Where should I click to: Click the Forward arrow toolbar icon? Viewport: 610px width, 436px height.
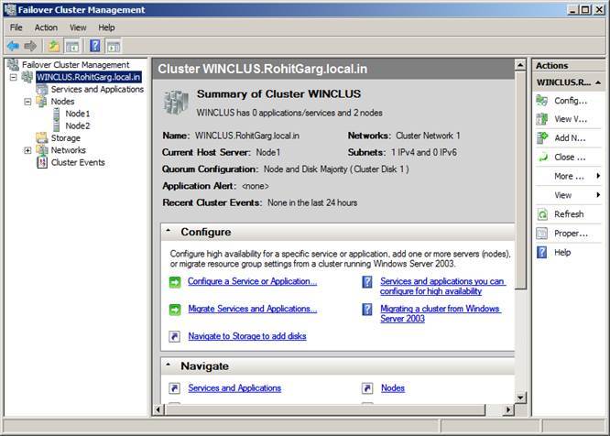(x=30, y=47)
